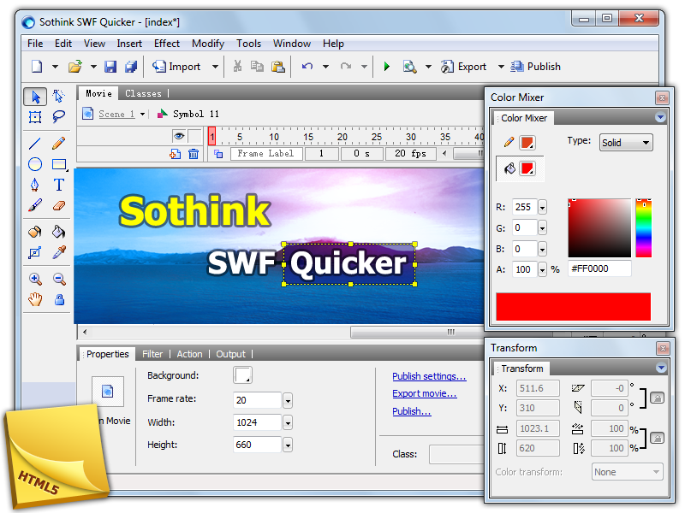Click the green Play movie button
Image resolution: width=685 pixels, height=513 pixels.
[387, 67]
